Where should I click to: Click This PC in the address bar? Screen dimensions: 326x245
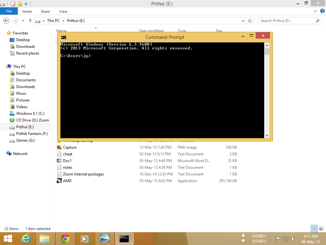[x=53, y=21]
